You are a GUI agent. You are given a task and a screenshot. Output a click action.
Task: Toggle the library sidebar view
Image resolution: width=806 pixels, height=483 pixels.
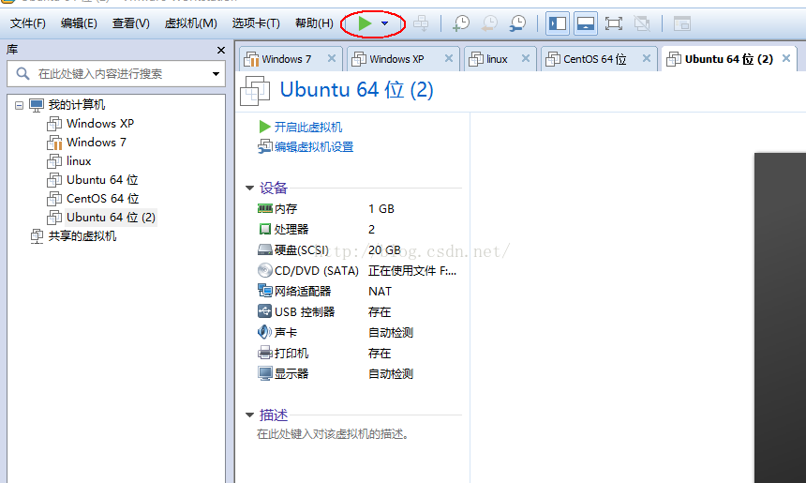558,23
